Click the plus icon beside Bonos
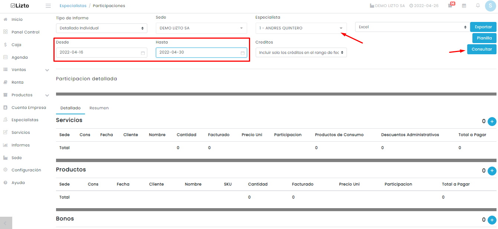 pos(492,220)
